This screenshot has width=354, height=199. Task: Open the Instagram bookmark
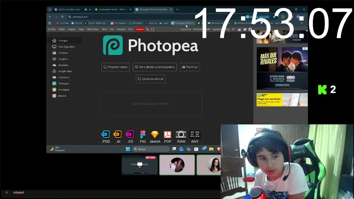(x=118, y=23)
